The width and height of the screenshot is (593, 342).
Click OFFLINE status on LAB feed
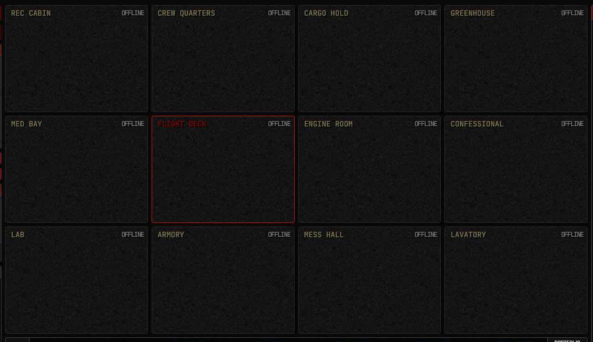pos(133,235)
